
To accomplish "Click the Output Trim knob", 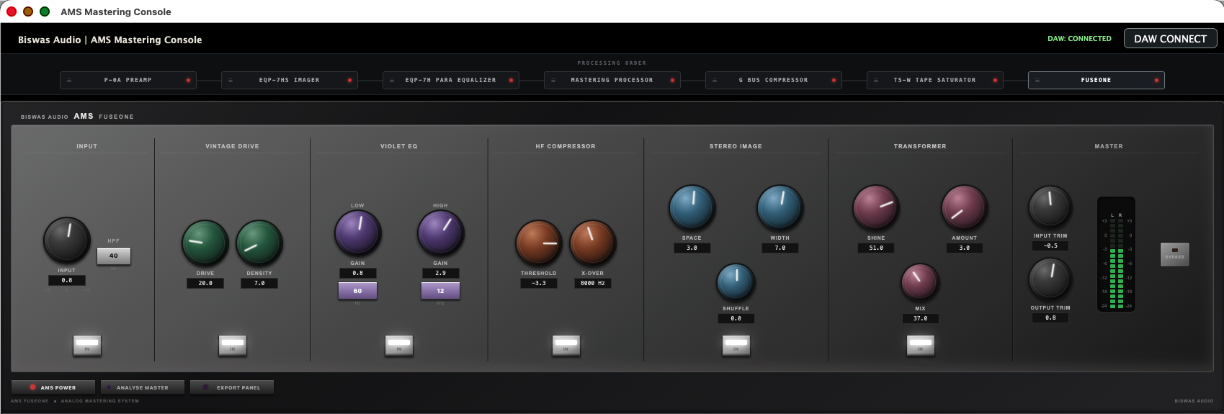I will pyautogui.click(x=1050, y=279).
